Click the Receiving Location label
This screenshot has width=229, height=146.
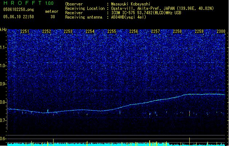point(85,8)
